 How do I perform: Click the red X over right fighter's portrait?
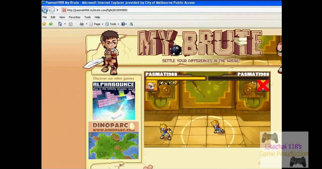click(x=263, y=86)
